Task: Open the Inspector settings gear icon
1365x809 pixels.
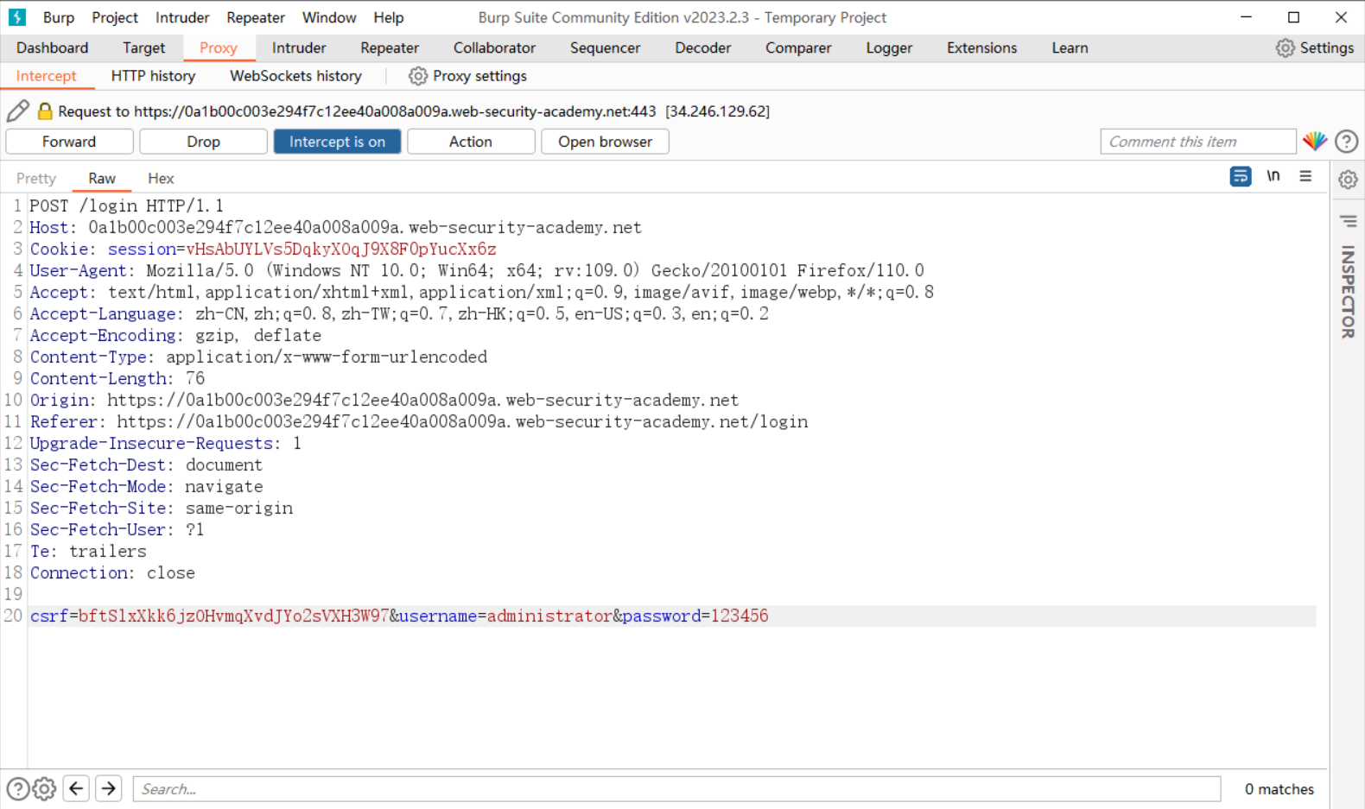Action: click(x=1348, y=180)
